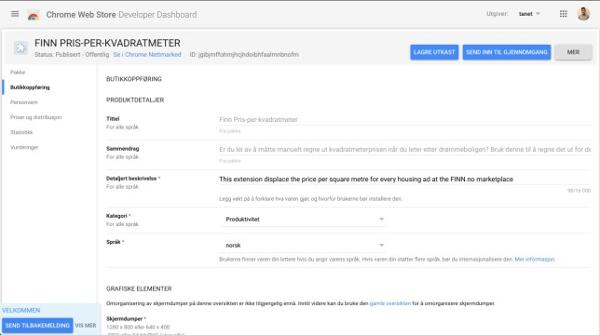The image size is (600, 335).
Task: Open the user account avatar
Action: pyautogui.click(x=583, y=14)
